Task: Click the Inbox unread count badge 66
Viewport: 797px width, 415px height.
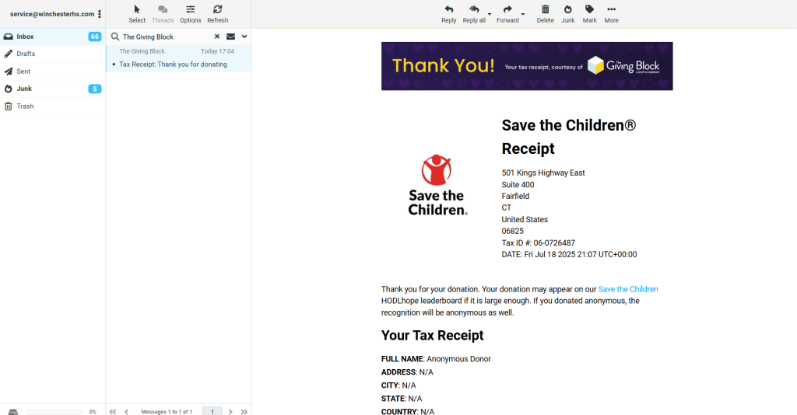Action: click(94, 37)
